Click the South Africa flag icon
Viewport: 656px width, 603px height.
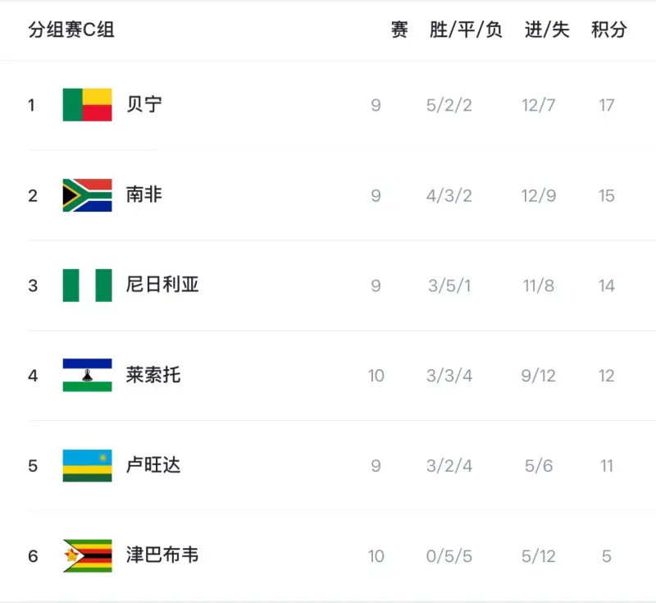pyautogui.click(x=87, y=195)
